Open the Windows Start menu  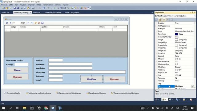3,108
